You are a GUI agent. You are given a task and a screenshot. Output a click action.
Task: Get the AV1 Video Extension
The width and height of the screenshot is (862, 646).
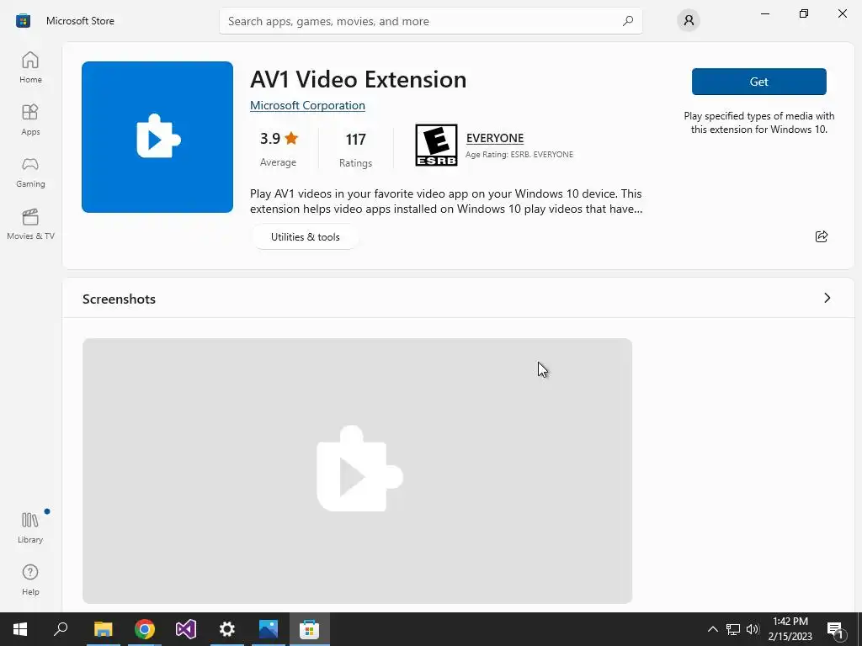point(758,82)
